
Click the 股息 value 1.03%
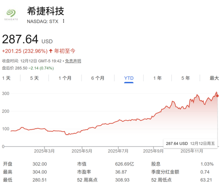click(x=207, y=164)
